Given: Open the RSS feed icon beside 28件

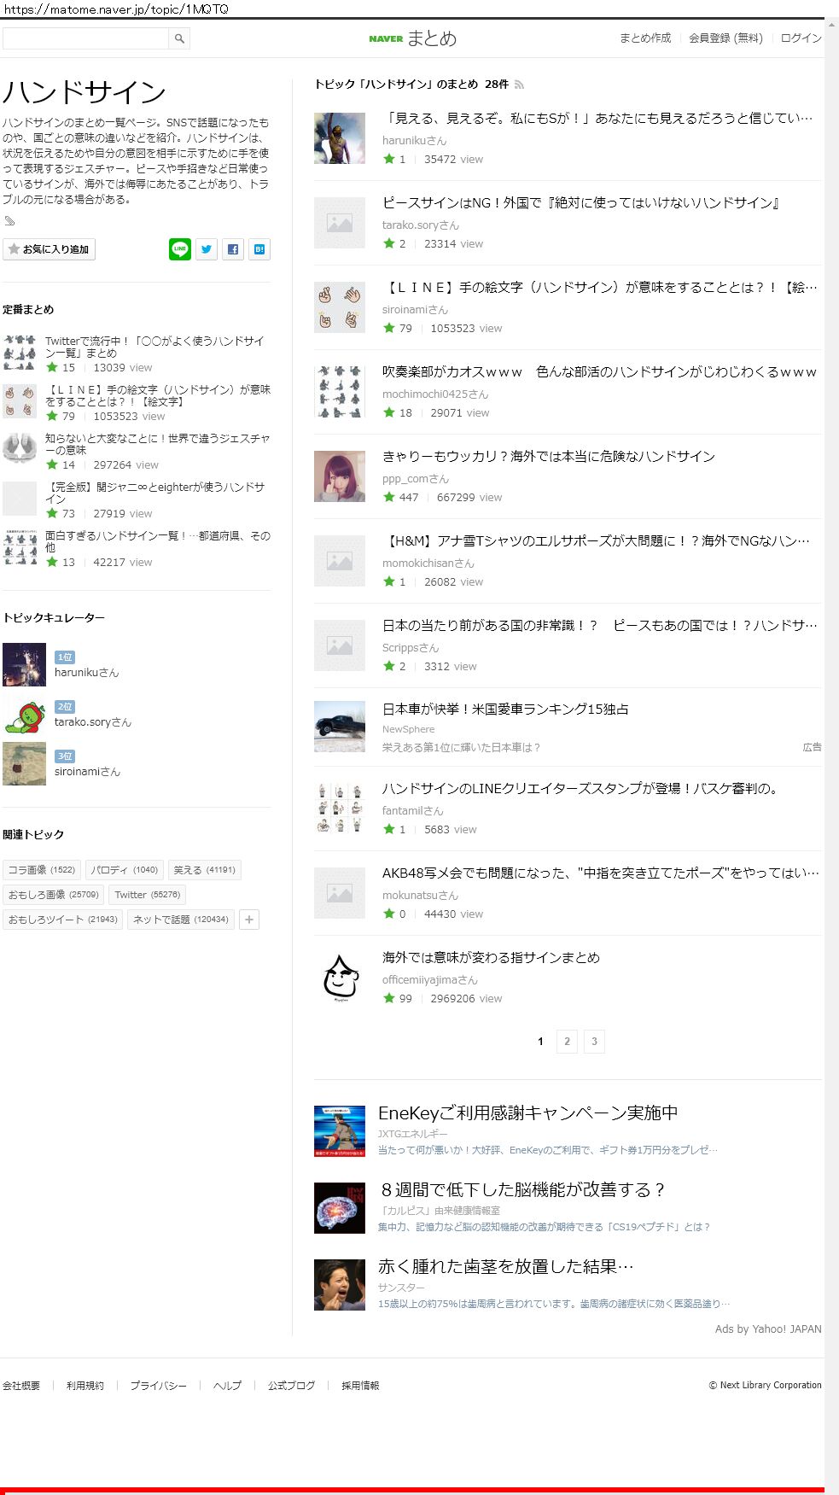Looking at the screenshot, I should (x=519, y=85).
